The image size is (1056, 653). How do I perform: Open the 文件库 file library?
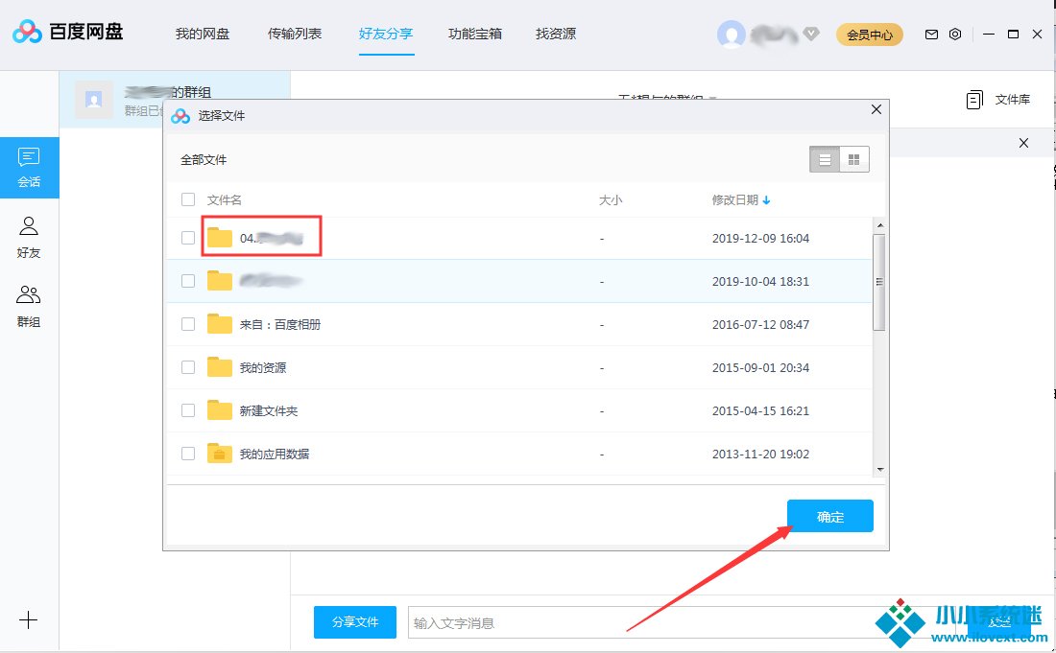click(998, 100)
